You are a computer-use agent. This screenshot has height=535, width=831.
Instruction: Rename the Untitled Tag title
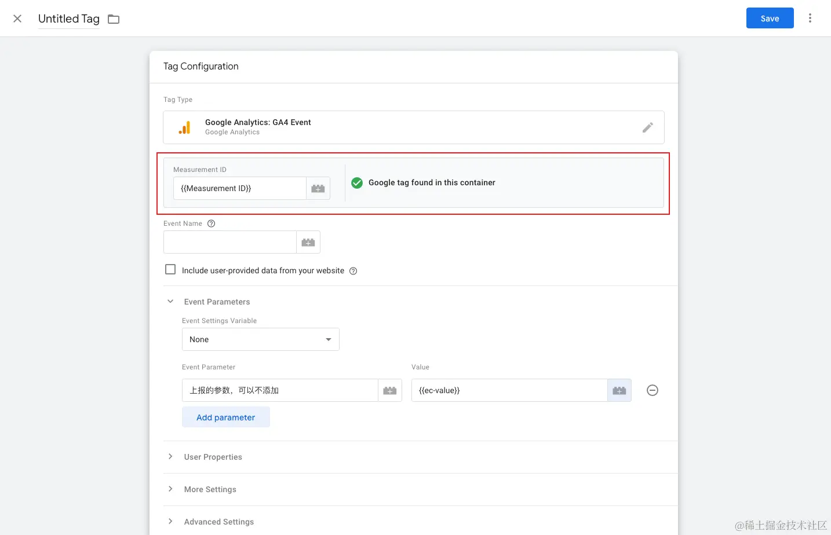(69, 19)
